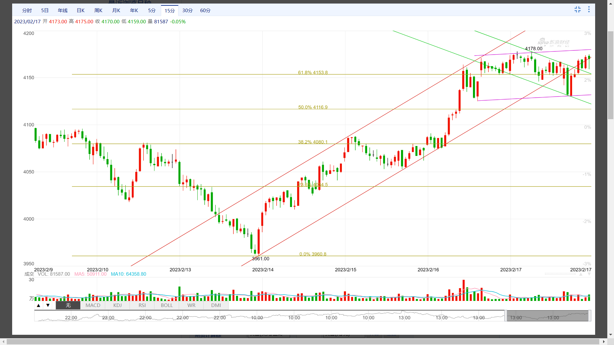Screen dimensions: 614x345
Task: Show the BOLL indicator
Action: click(x=167, y=305)
